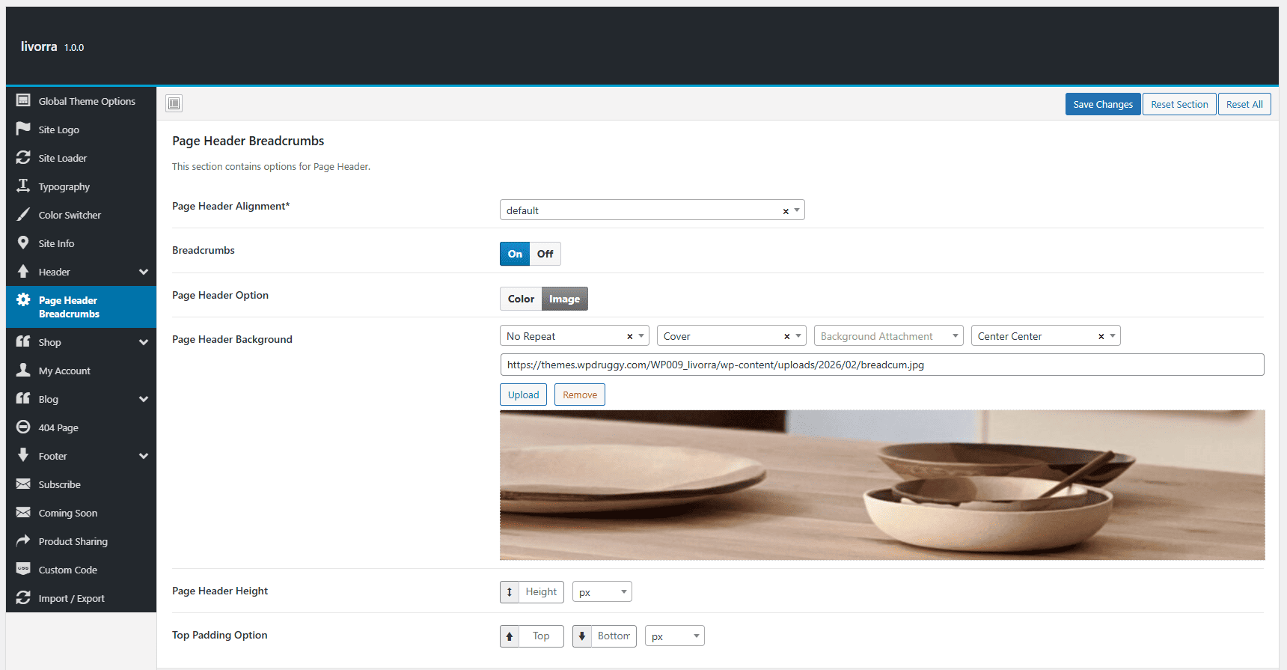Click the Subscribe envelope icon
Viewport: 1287px width, 670px height.
tap(23, 484)
